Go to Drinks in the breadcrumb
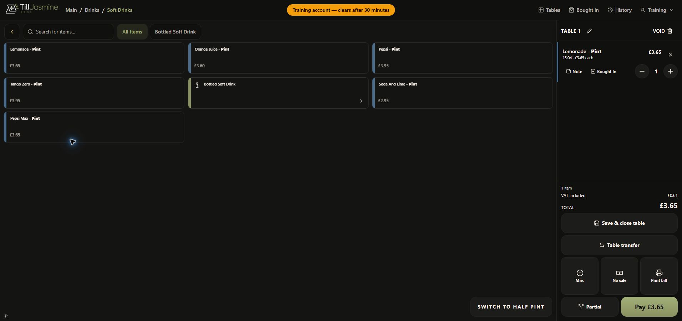682x321 pixels. [x=92, y=10]
